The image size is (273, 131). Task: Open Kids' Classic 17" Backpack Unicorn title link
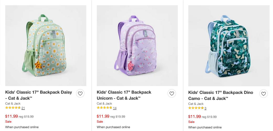coord(124,95)
